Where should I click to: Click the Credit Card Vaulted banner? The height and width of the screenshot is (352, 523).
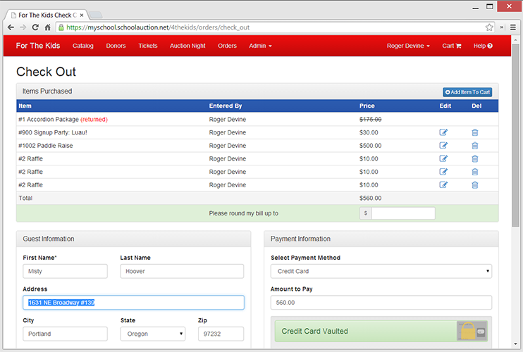(x=381, y=331)
